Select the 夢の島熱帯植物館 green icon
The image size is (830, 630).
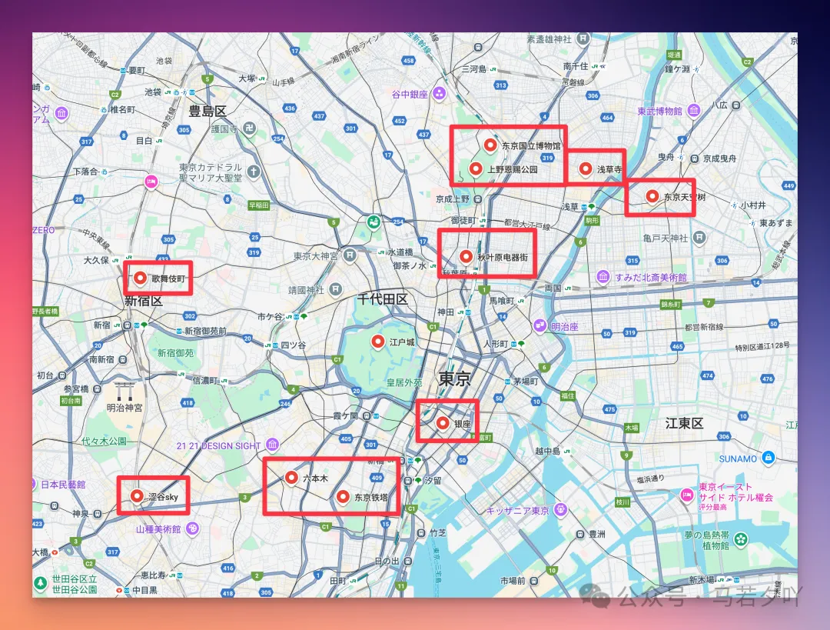741,539
